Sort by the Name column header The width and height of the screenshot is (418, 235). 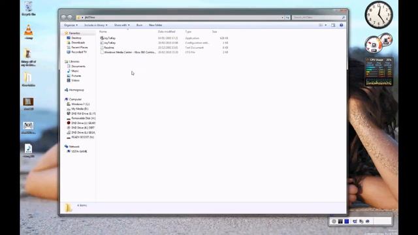tap(103, 32)
